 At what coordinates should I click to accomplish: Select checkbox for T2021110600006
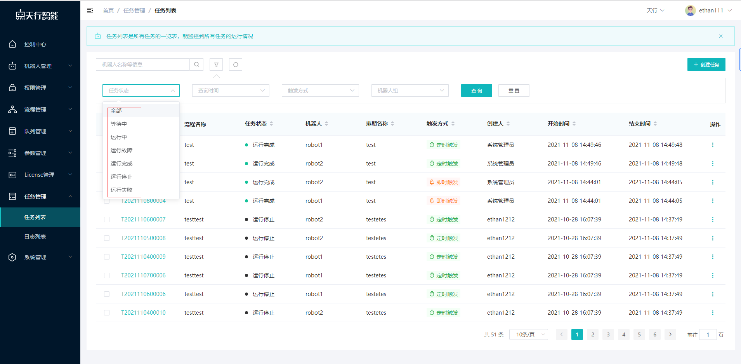(x=107, y=294)
